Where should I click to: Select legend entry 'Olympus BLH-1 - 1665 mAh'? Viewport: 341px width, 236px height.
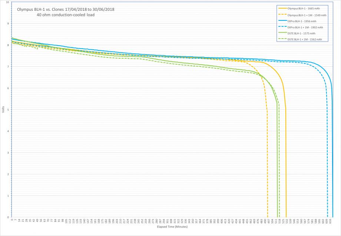[307, 9]
